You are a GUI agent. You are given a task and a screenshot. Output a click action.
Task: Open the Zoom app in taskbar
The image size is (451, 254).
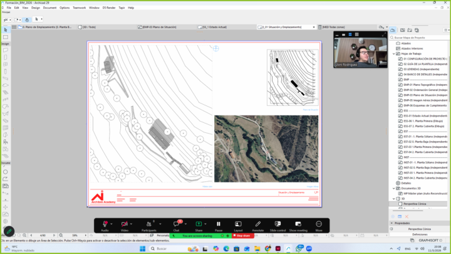309,248
